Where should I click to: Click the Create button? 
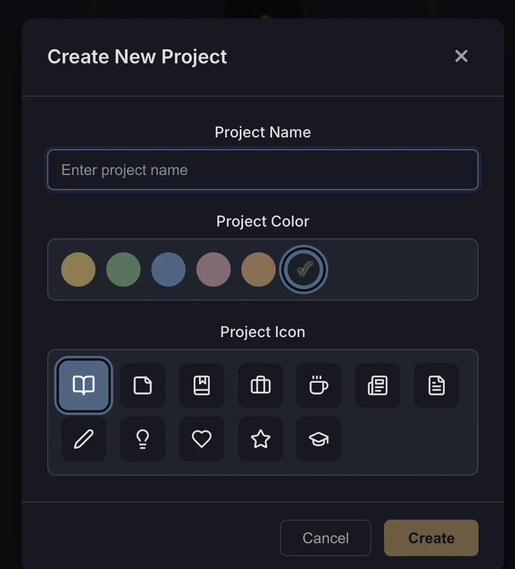pos(431,538)
